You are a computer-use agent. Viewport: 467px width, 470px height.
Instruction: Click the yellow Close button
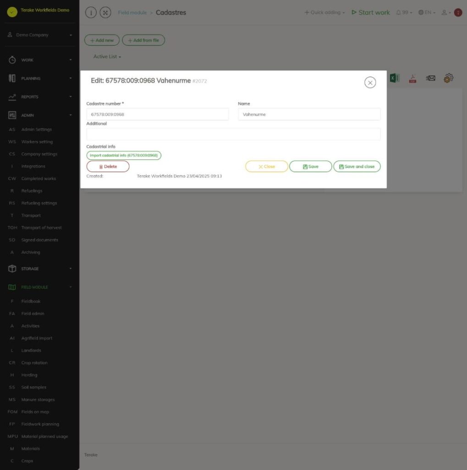pyautogui.click(x=266, y=167)
